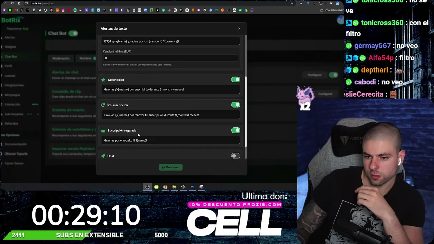
Task: Confirm the alert settings with Confirmar
Action: pos(171,167)
